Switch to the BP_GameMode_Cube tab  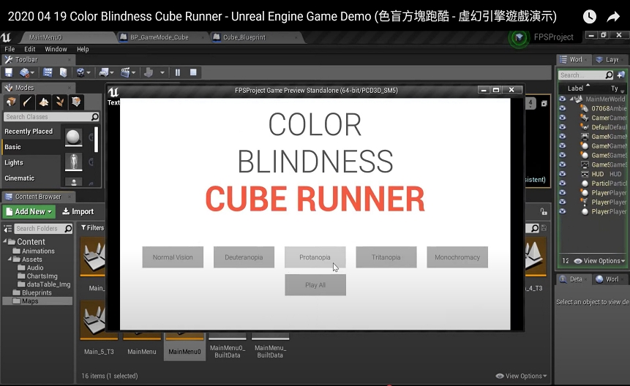159,37
